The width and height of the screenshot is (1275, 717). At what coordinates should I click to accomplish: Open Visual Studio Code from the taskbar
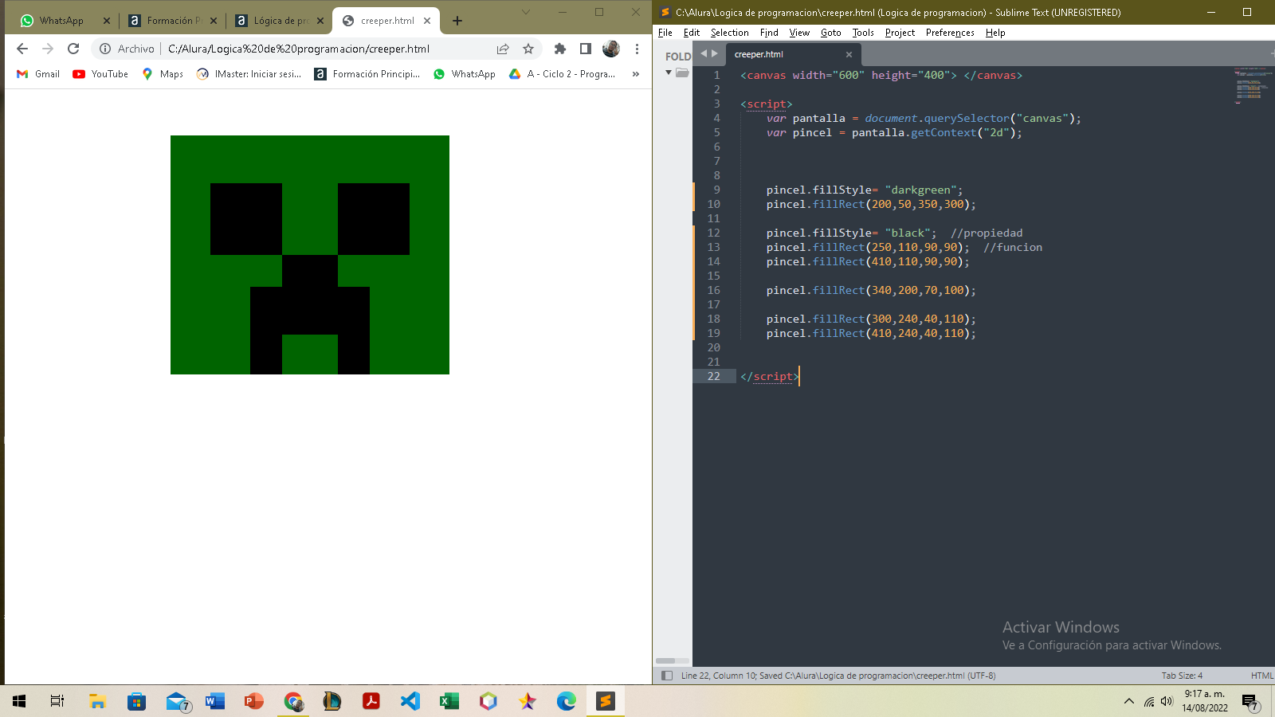tap(410, 701)
